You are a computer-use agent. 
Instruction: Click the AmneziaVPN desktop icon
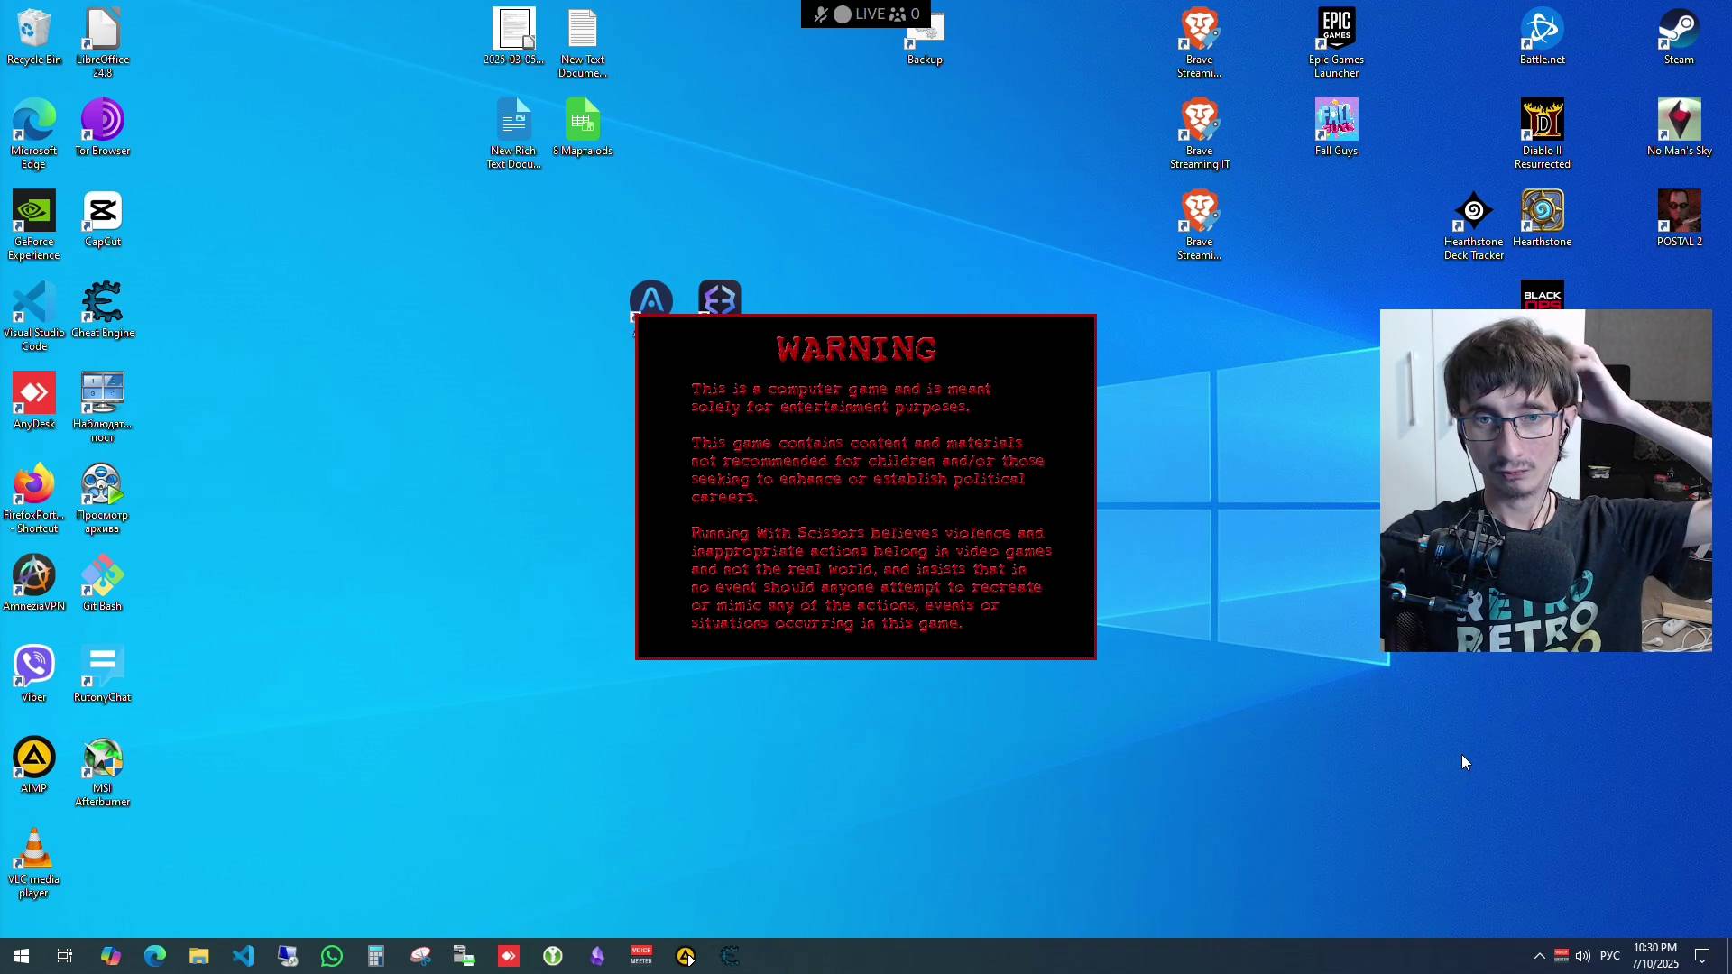(34, 583)
